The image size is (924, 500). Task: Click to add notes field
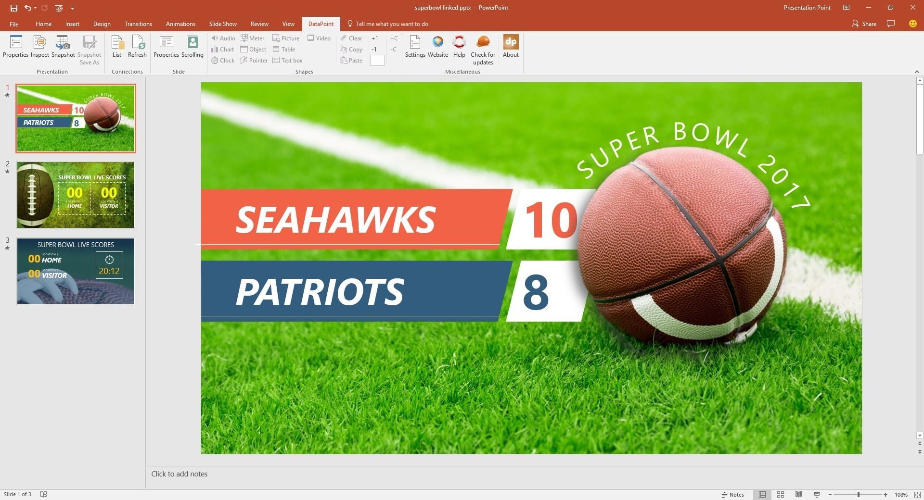[534, 474]
